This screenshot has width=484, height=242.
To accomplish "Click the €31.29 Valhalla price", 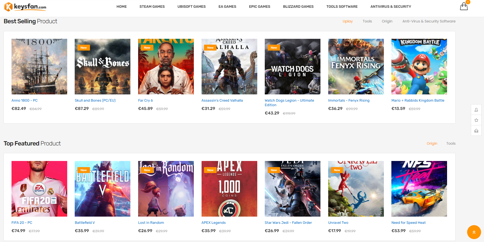I will pyautogui.click(x=208, y=109).
